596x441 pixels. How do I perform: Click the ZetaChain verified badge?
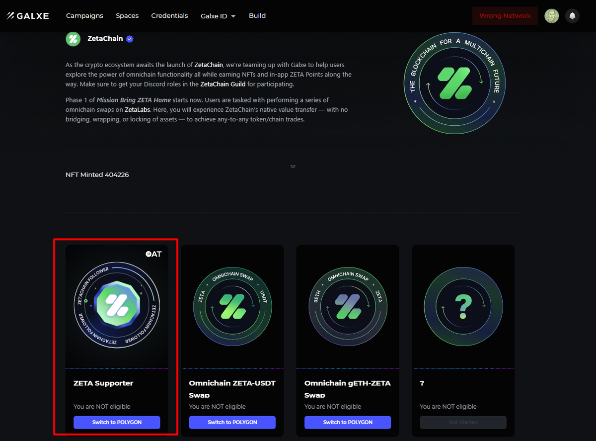[x=130, y=39]
